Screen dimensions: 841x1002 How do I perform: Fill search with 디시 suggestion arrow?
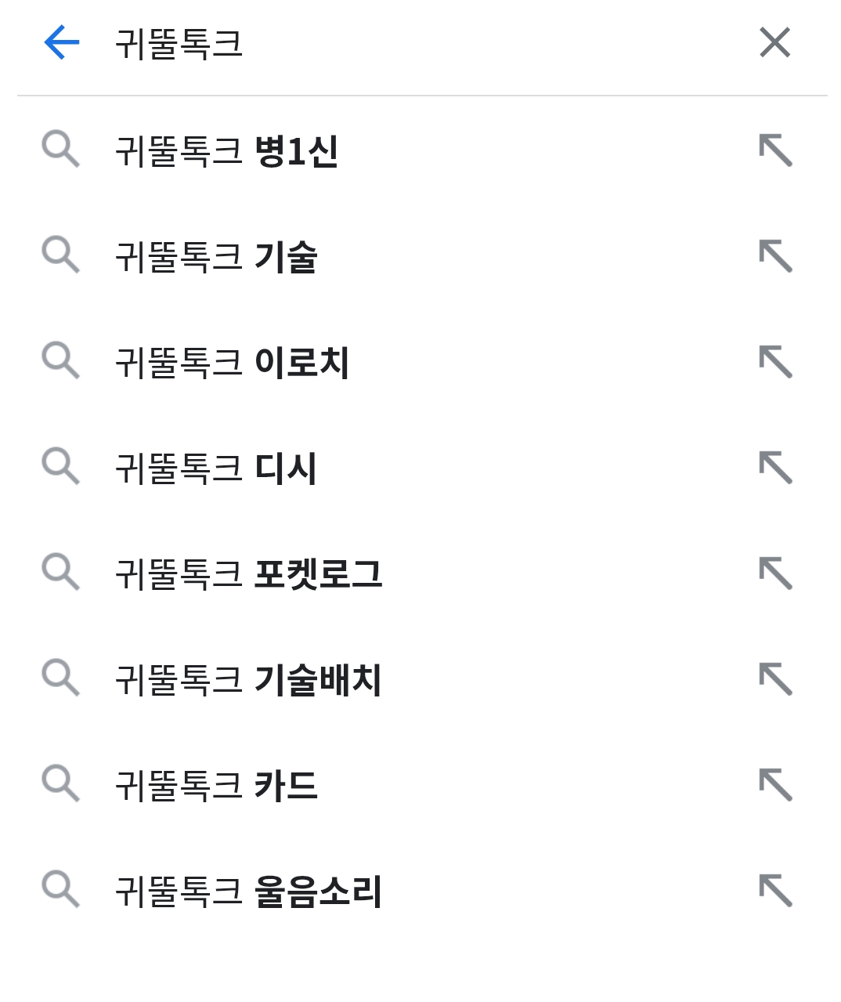(775, 468)
